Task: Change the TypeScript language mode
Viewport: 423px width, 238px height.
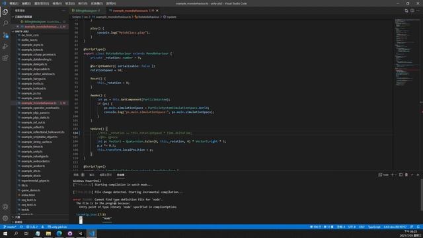Action: 374,227
